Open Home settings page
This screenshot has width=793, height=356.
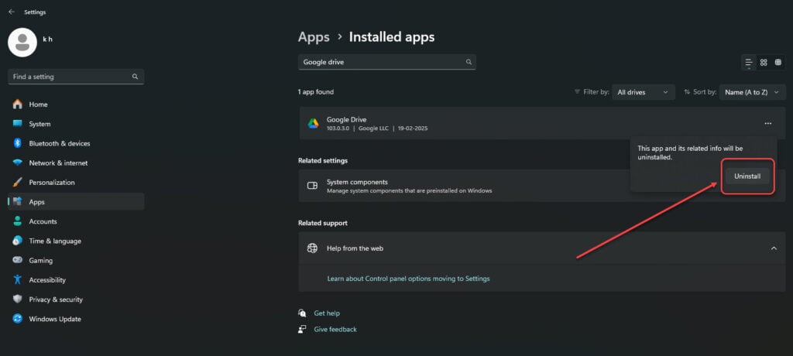[76, 104]
